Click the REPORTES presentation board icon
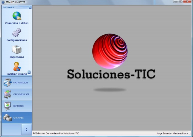 [7, 106]
